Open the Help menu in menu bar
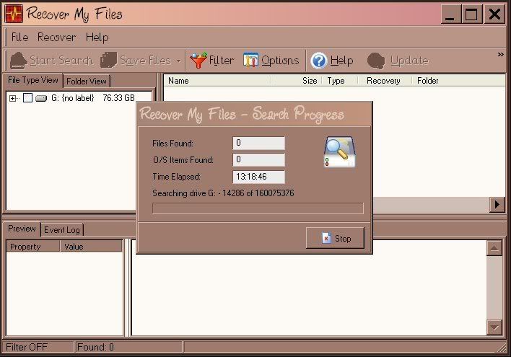Viewport: 511px width, 357px height. click(x=97, y=37)
